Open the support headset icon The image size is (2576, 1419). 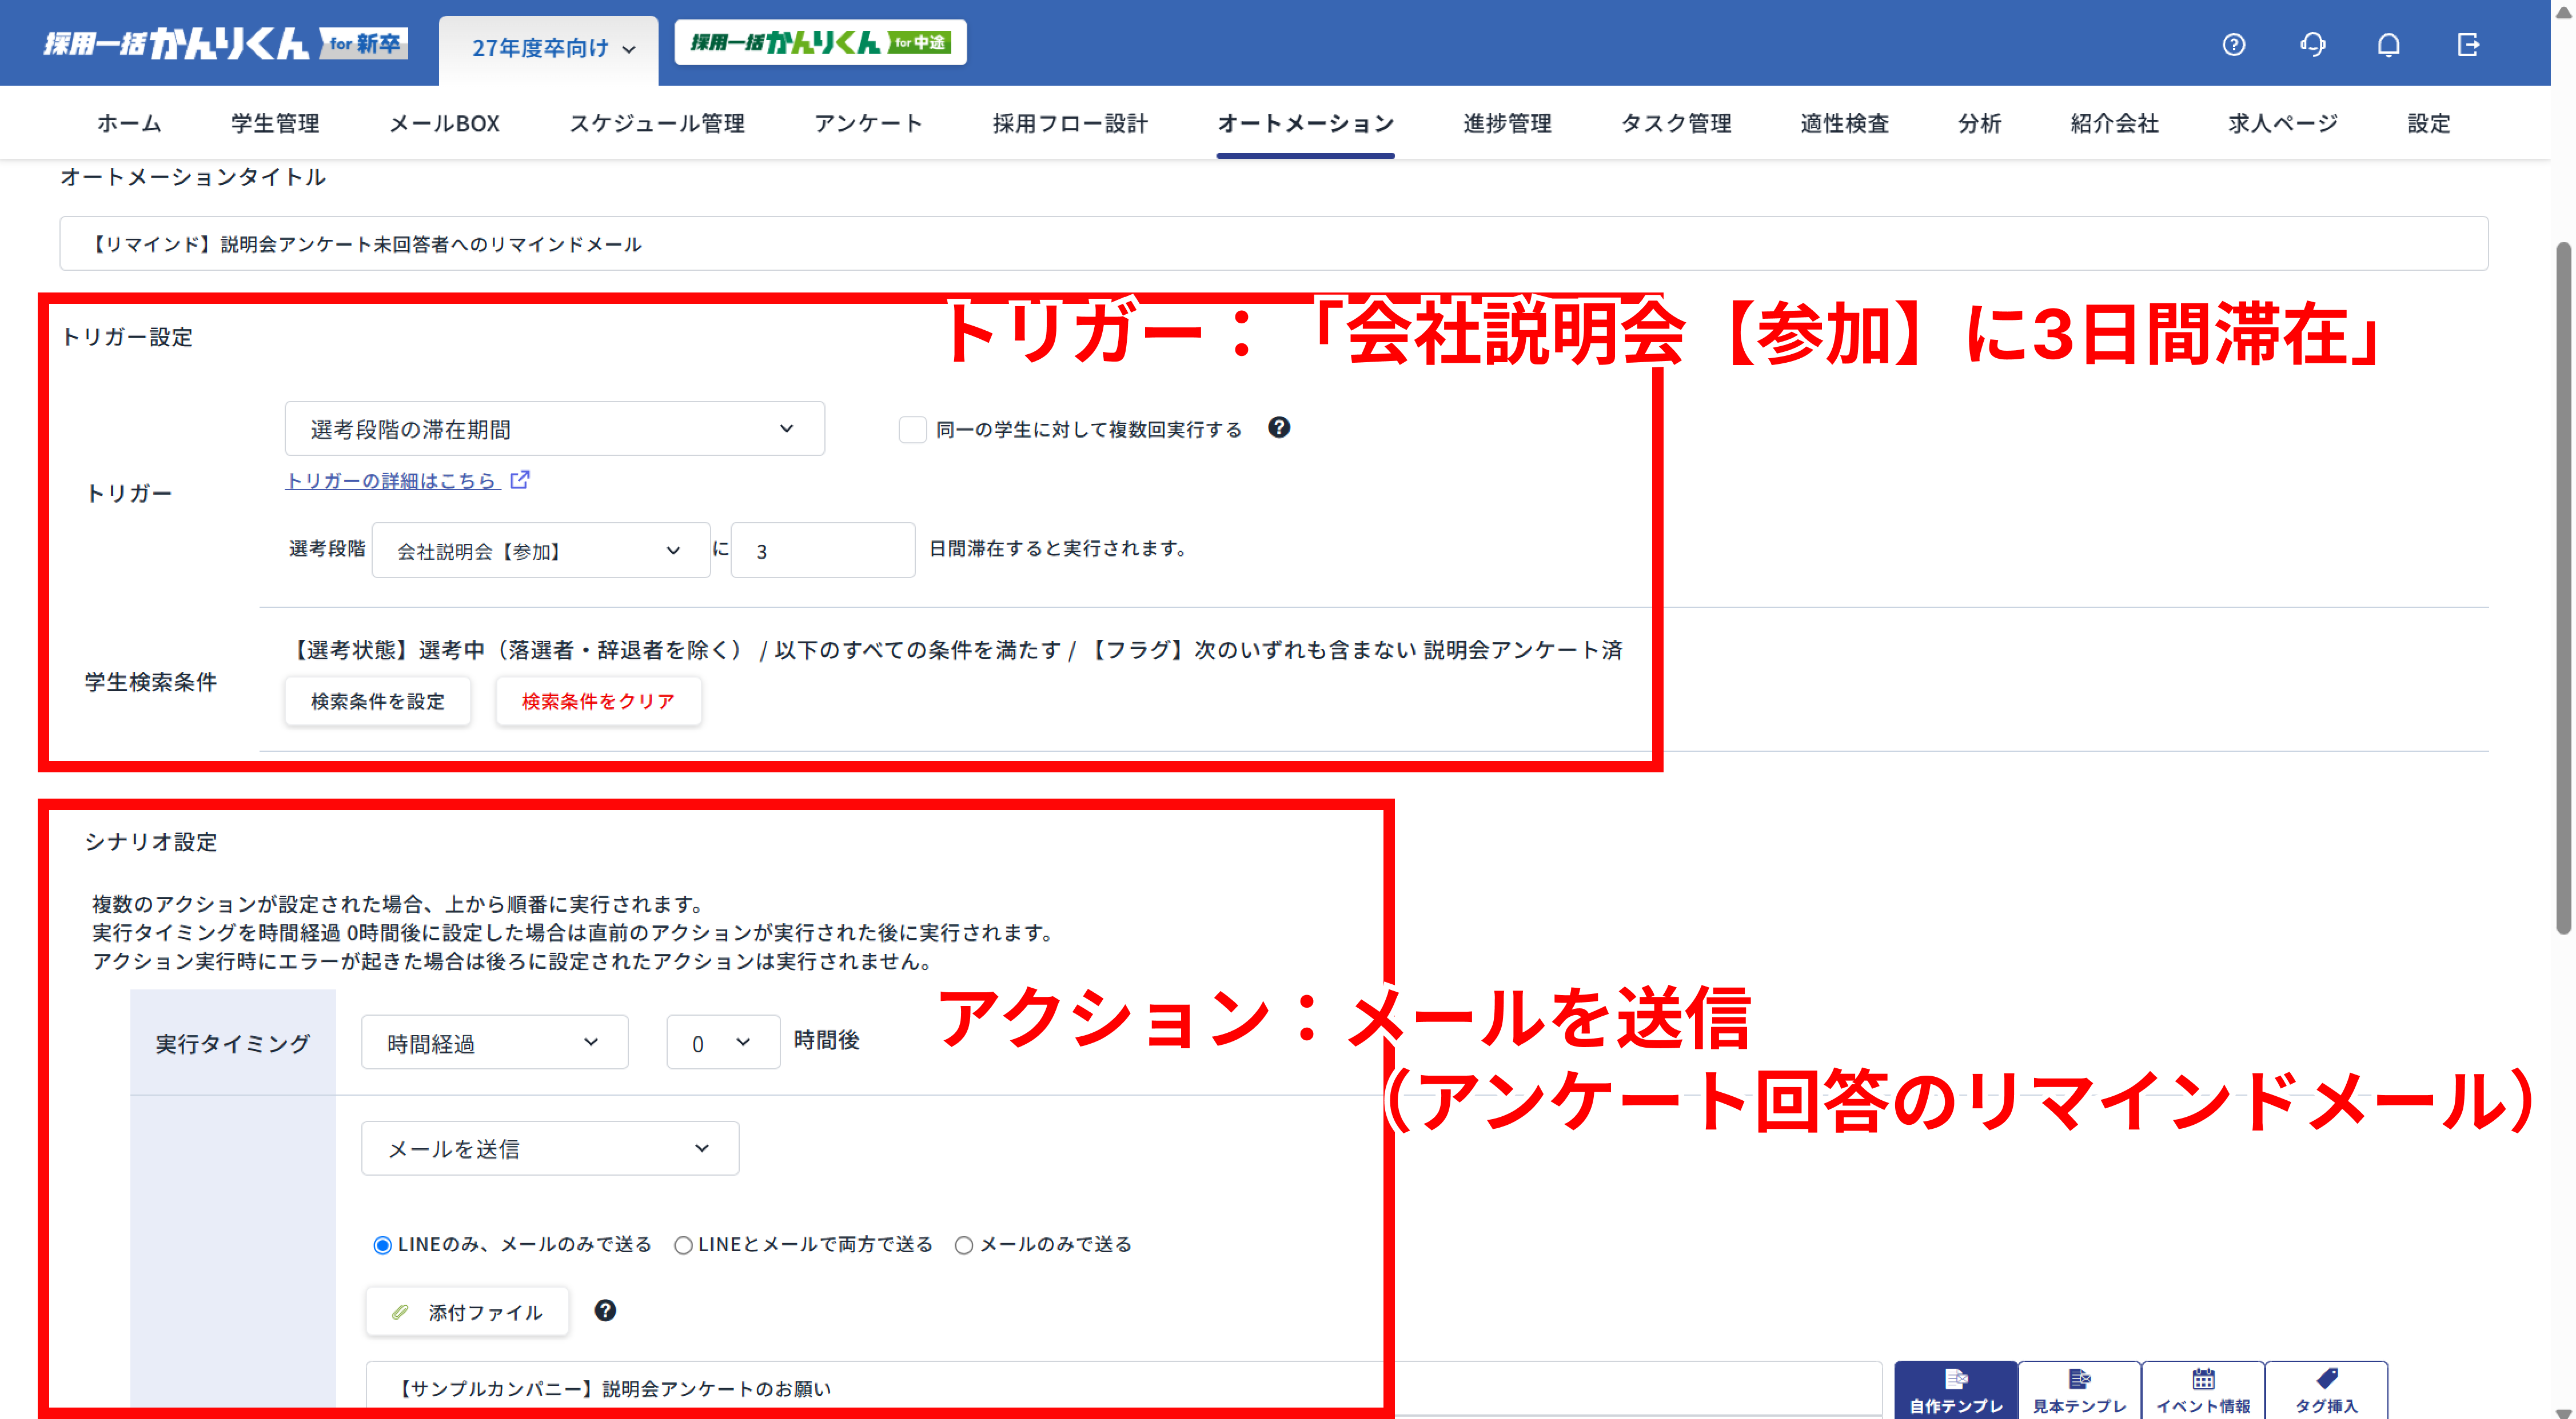[x=2312, y=44]
